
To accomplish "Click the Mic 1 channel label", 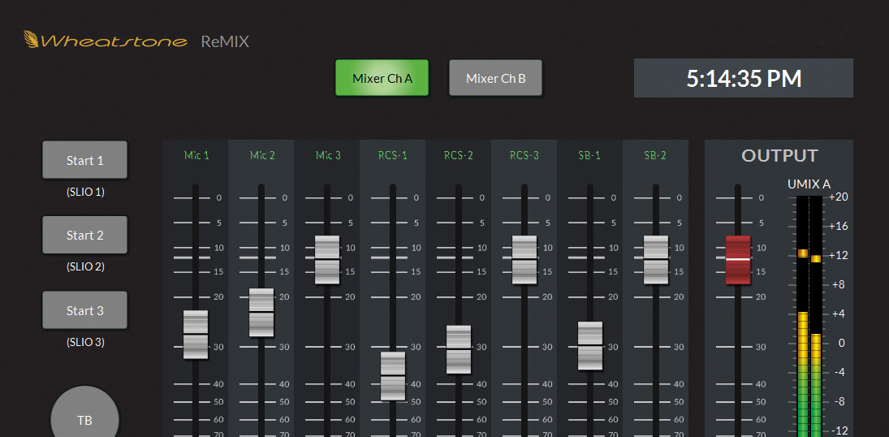I will pyautogui.click(x=196, y=155).
